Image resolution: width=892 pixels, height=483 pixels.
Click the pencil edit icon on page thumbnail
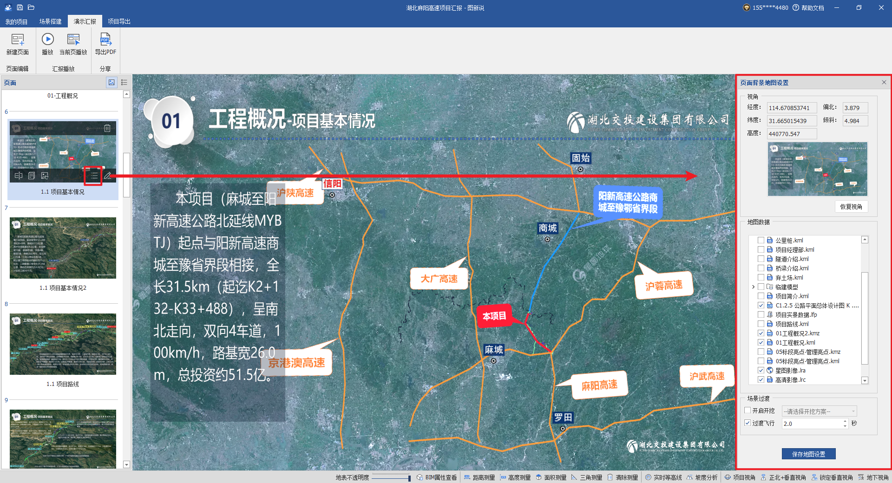[108, 176]
